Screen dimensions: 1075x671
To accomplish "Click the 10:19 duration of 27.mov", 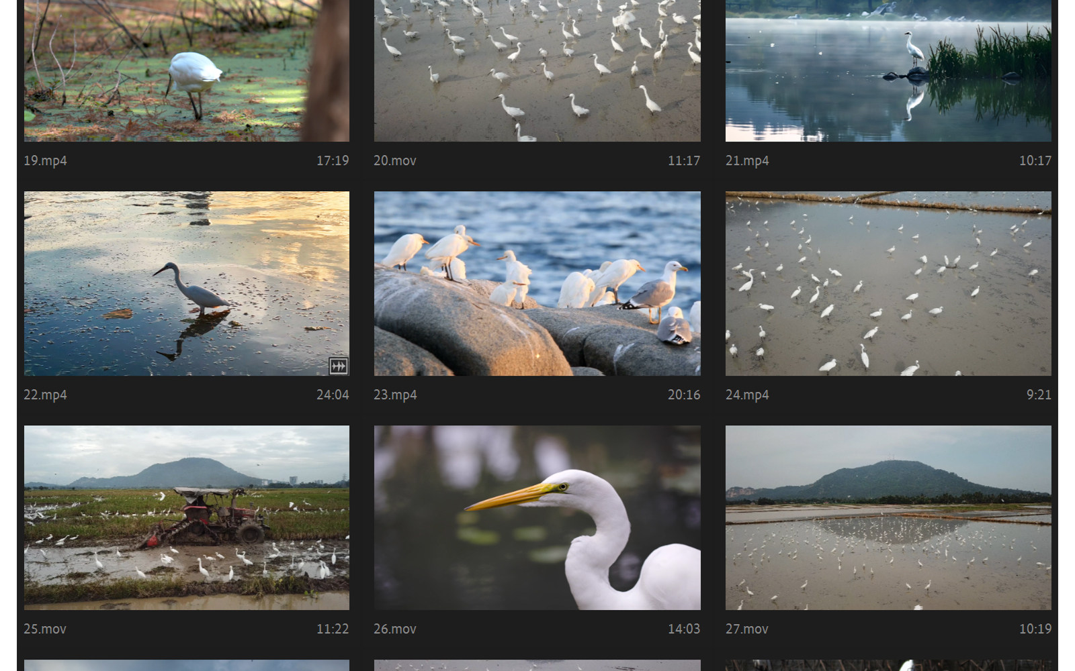I will click(x=1035, y=629).
